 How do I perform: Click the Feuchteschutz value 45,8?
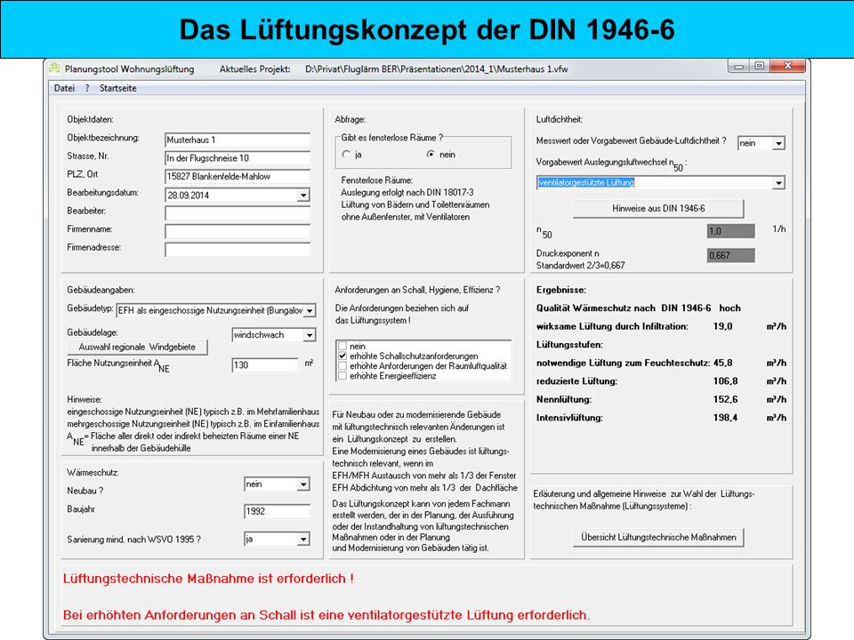(x=722, y=363)
